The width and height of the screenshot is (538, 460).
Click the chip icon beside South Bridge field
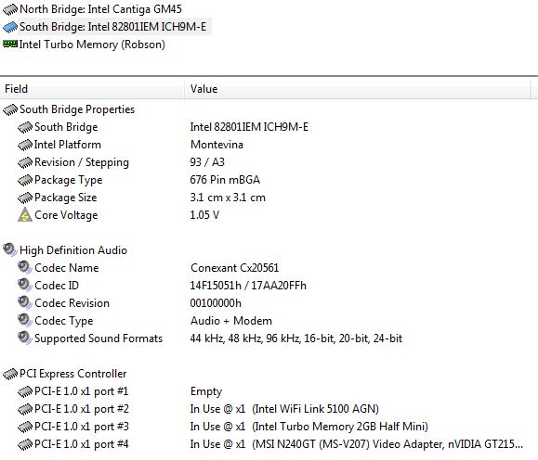pos(25,127)
